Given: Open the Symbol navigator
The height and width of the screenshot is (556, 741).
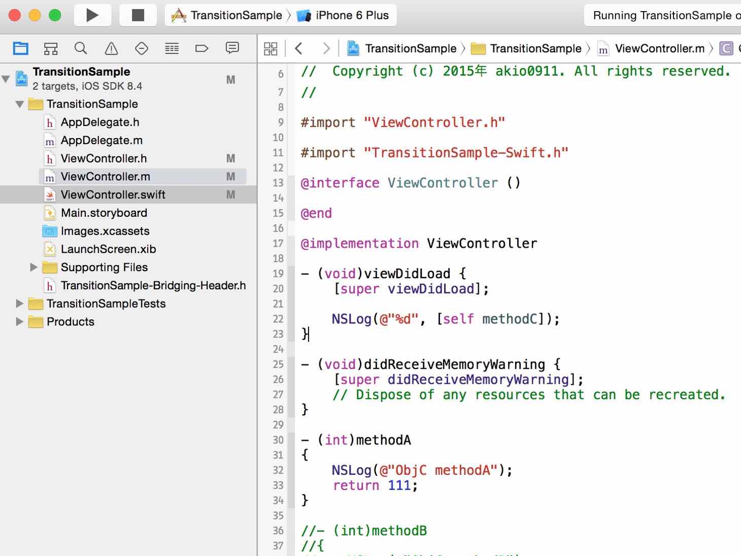Looking at the screenshot, I should (51, 48).
